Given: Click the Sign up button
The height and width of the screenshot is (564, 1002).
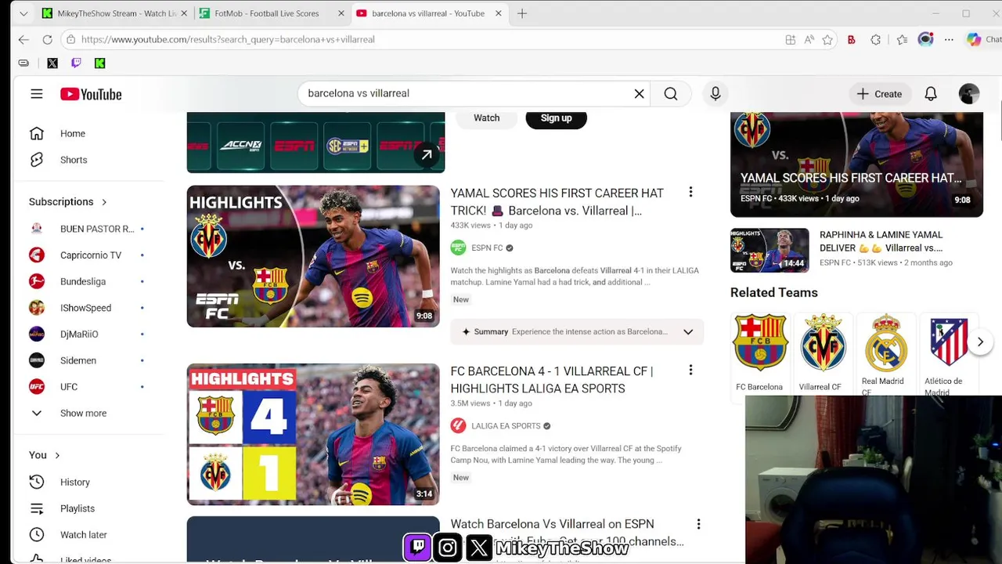Looking at the screenshot, I should 556,118.
